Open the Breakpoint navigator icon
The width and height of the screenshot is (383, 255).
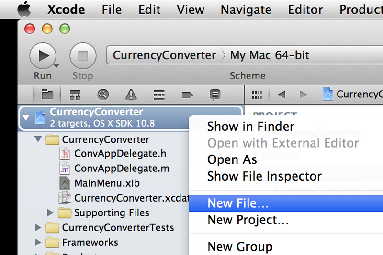[x=187, y=94]
